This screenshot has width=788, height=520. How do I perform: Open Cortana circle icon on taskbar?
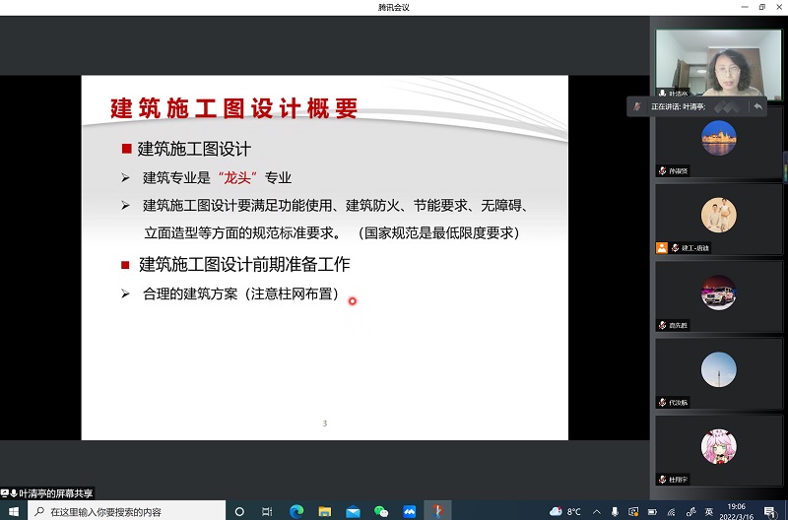pos(239,511)
